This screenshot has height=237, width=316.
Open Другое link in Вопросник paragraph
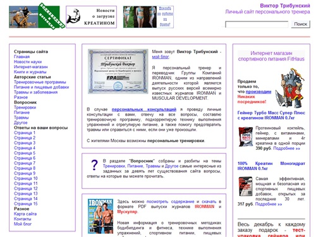coord(172,166)
